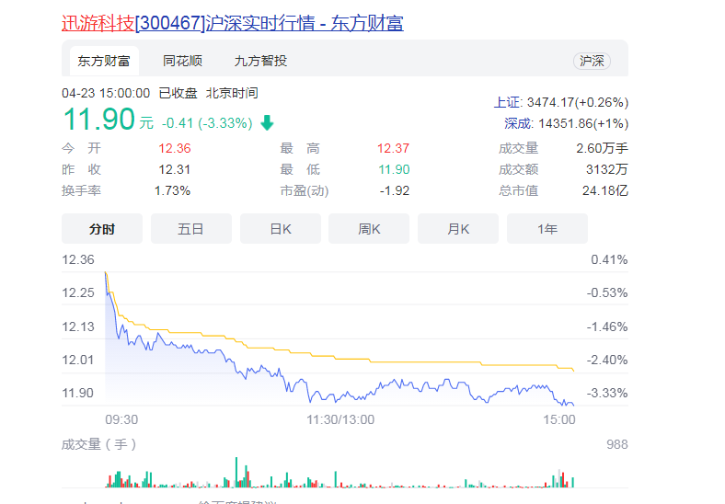
Task: Click the 沪深 market badge
Action: click(591, 61)
